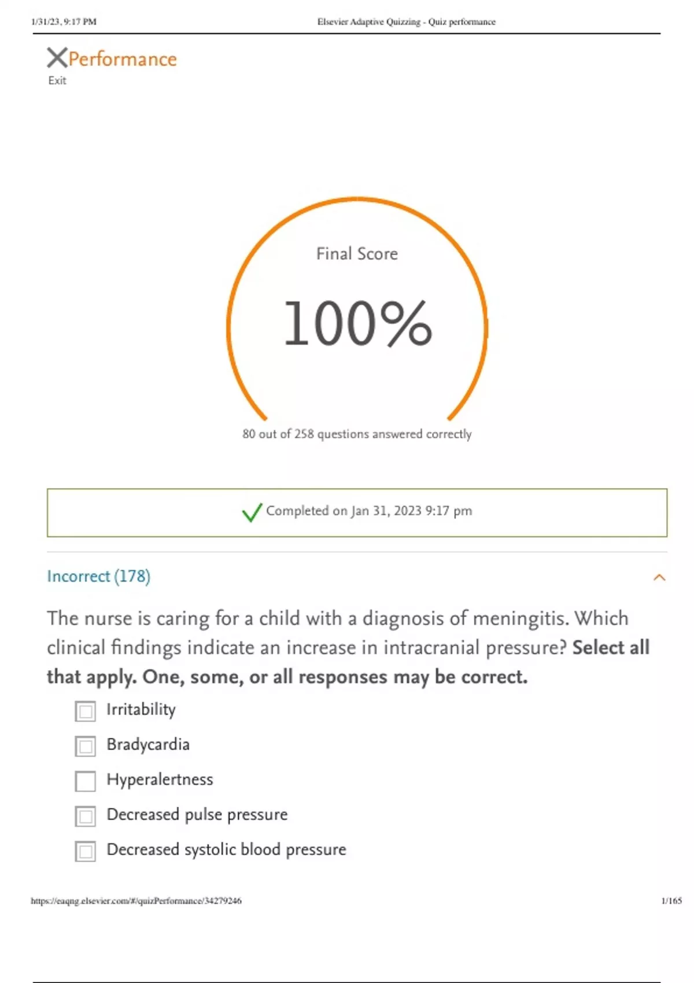Click the Elsevier Adaptive Quizzing header title
The width and height of the screenshot is (694, 983).
tap(406, 22)
